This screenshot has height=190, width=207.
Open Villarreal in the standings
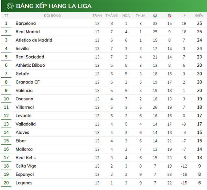(x=25, y=107)
